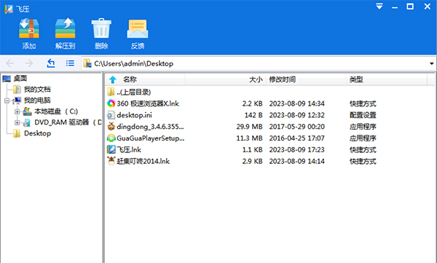Select 我的电脑 in the folder tree
Image resolution: width=437 pixels, height=263 pixels.
click(x=37, y=100)
